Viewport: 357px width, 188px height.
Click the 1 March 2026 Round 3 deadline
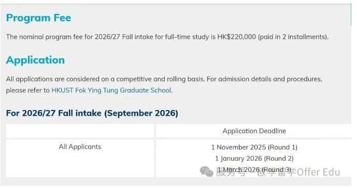254,169
